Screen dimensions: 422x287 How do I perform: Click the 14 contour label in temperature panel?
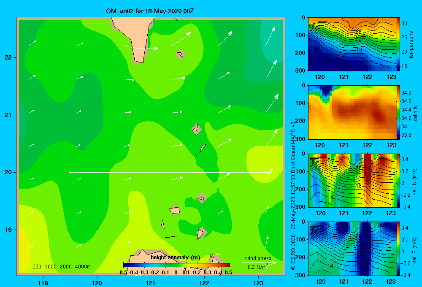click(x=330, y=61)
